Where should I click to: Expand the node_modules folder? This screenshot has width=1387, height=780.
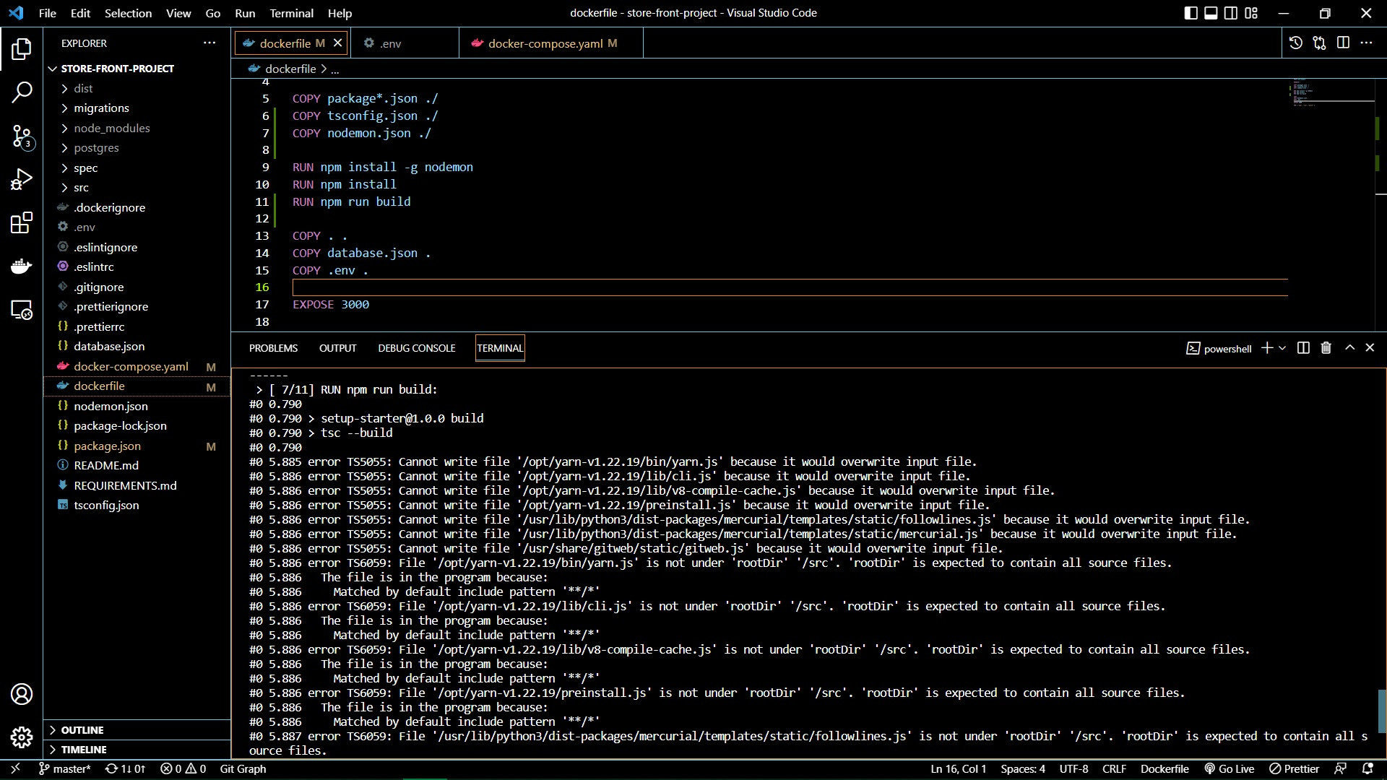coord(112,128)
